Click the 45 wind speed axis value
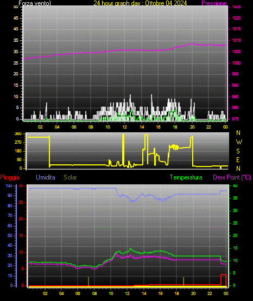 [x=16, y=18]
